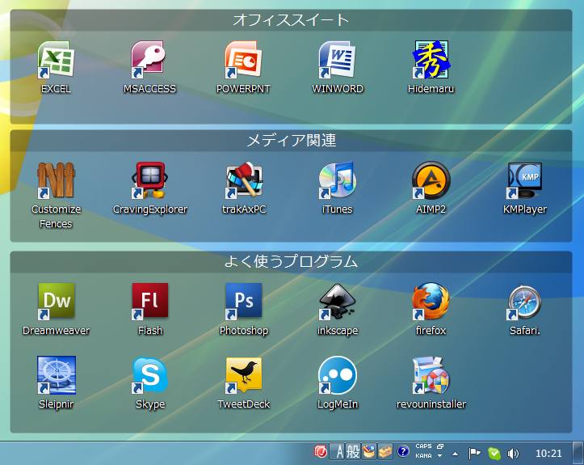Select the AIMP2 player icon
This screenshot has width=584, height=465.
[431, 180]
